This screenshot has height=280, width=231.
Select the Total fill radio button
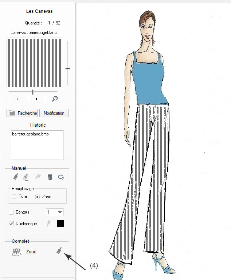coord(14,197)
